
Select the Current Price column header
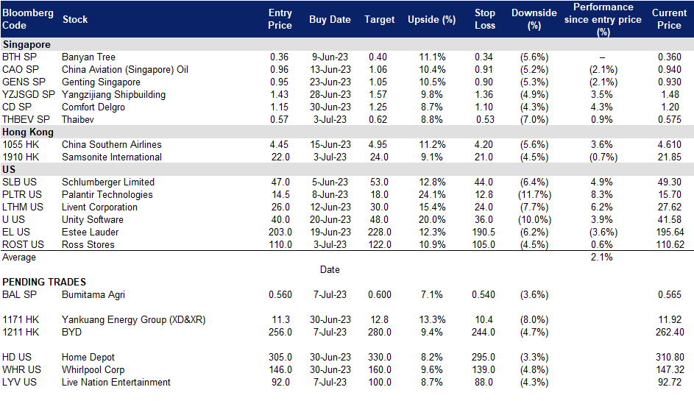point(669,19)
